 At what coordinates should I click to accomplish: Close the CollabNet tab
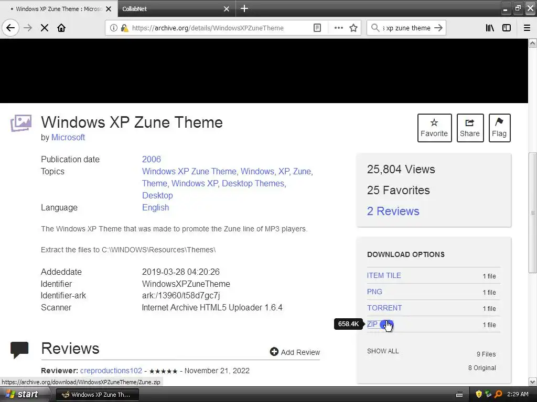(x=227, y=9)
